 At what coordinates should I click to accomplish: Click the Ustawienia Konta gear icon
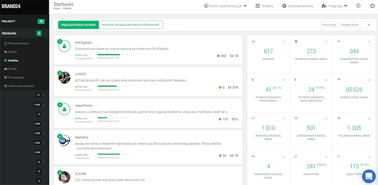tap(284, 6)
